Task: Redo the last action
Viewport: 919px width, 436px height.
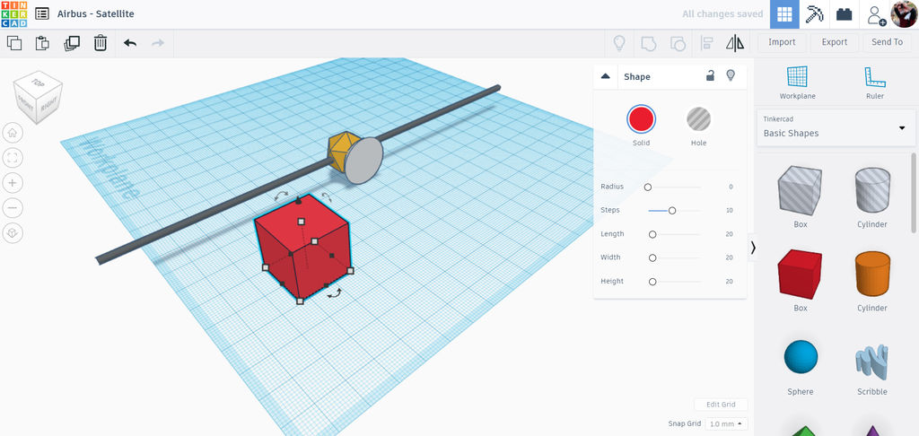Action: point(158,43)
